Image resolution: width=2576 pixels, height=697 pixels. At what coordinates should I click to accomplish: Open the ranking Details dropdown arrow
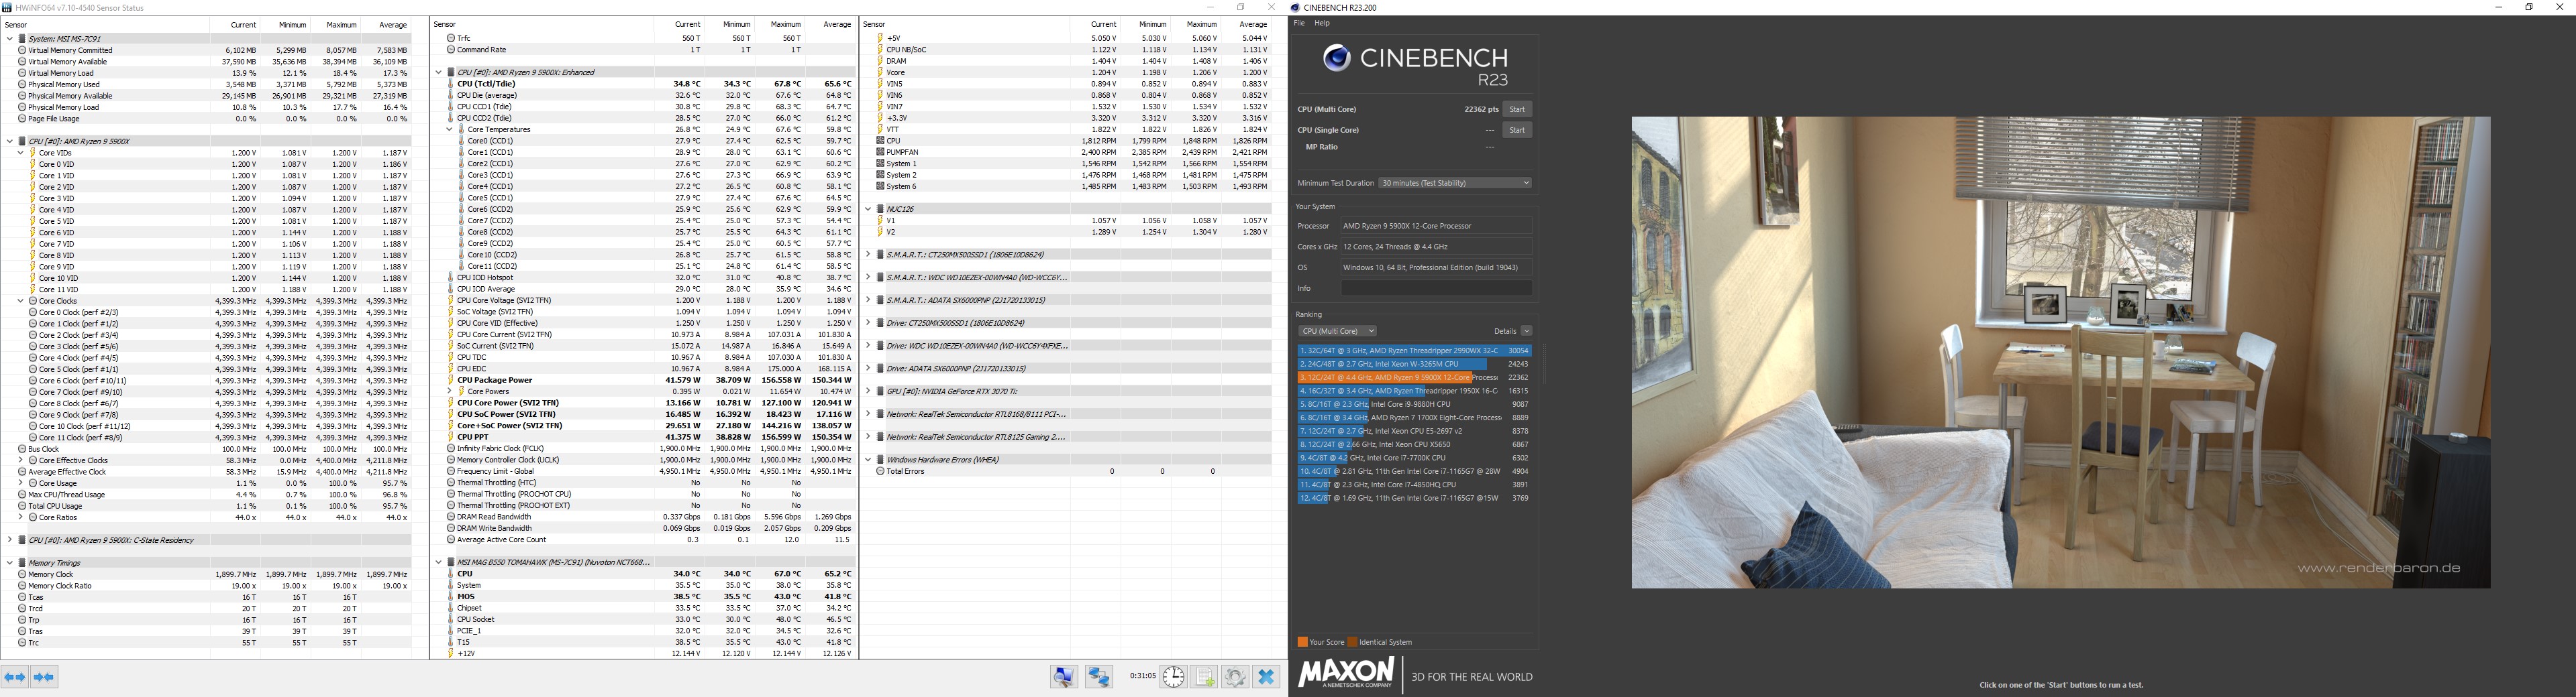click(x=1526, y=330)
